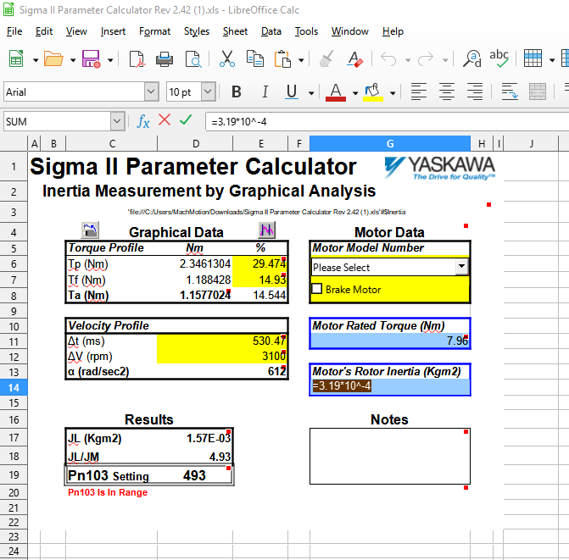Click the Tp percent value 29.474
The height and width of the screenshot is (560, 569).
click(x=260, y=263)
